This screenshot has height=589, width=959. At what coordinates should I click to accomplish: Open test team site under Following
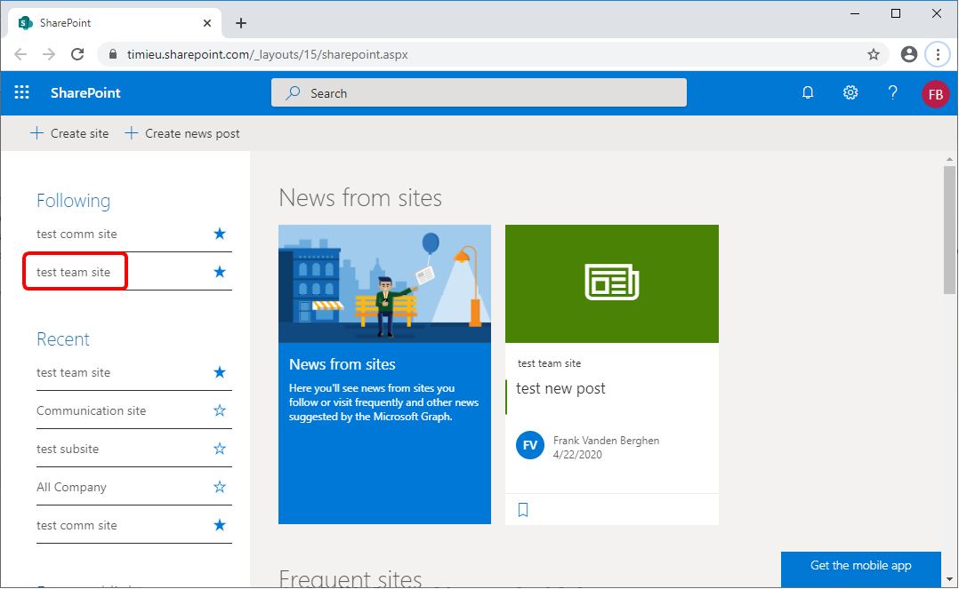pyautogui.click(x=73, y=273)
